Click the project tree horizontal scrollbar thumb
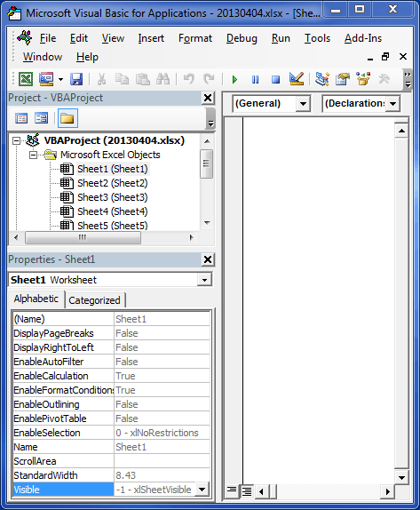The height and width of the screenshot is (510, 420). (x=83, y=238)
